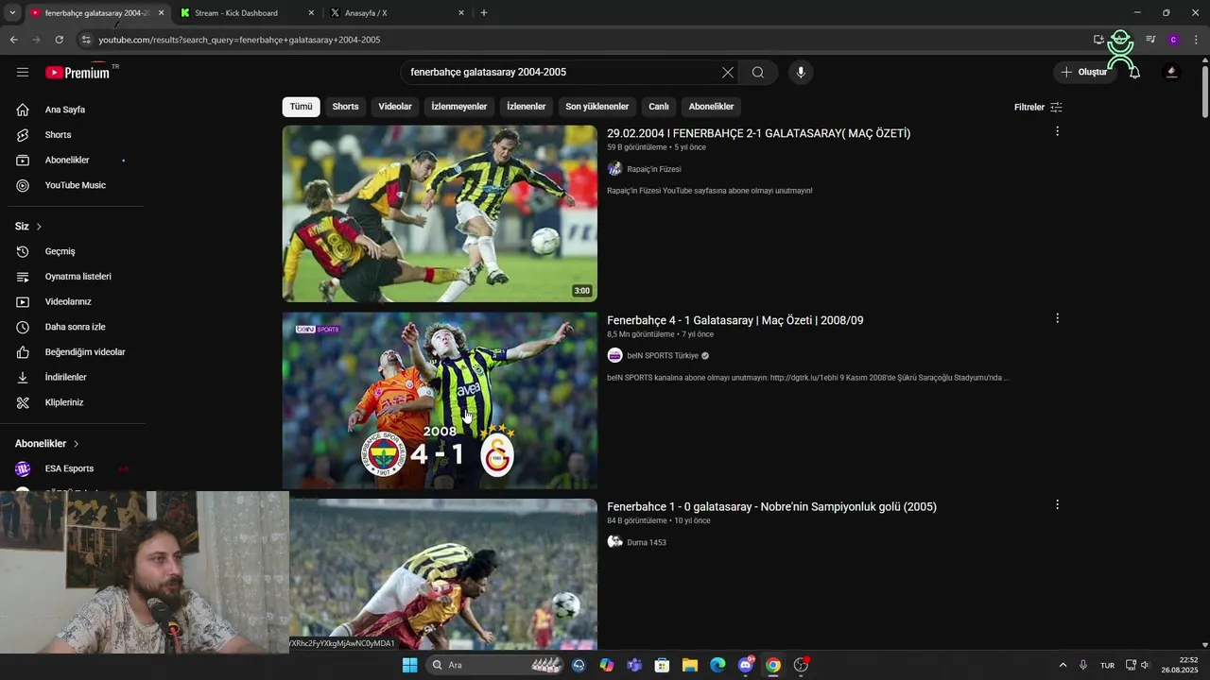Image resolution: width=1210 pixels, height=680 pixels.
Task: Switch to Stream - Kick Dashboard tab
Action: click(x=248, y=12)
